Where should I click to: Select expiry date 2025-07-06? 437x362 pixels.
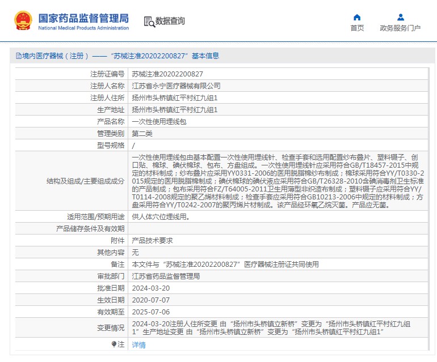click(151, 312)
